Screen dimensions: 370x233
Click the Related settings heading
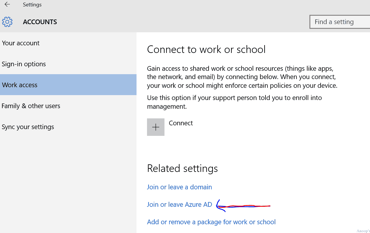pyautogui.click(x=183, y=168)
